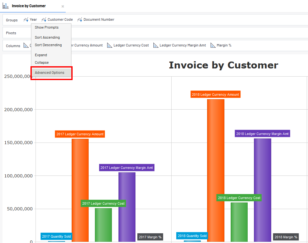This screenshot has height=243, width=308.
Task: Click the Ledger Currency Cost column icon
Action: tap(110, 46)
